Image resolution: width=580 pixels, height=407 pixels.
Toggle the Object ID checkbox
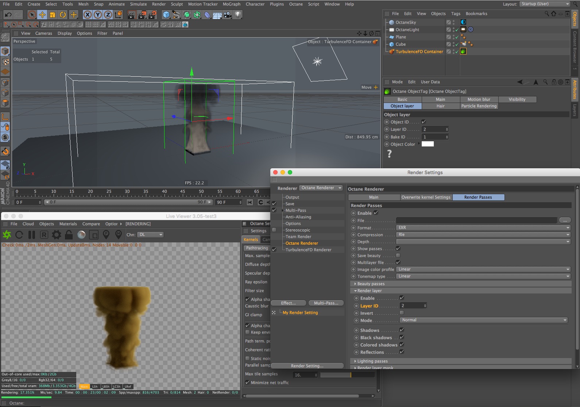(424, 122)
